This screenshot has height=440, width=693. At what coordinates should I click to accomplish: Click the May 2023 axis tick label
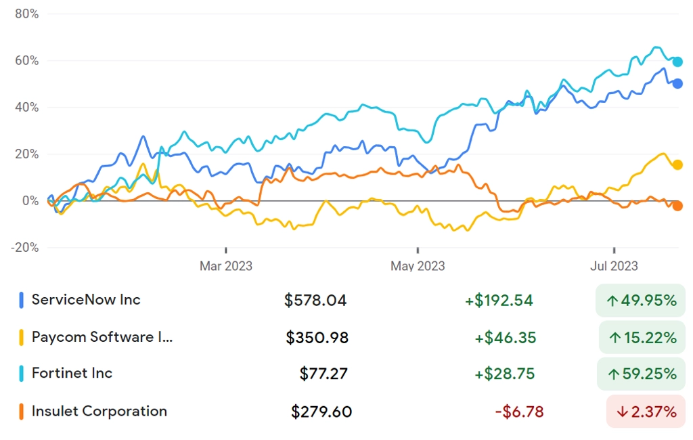(x=418, y=266)
